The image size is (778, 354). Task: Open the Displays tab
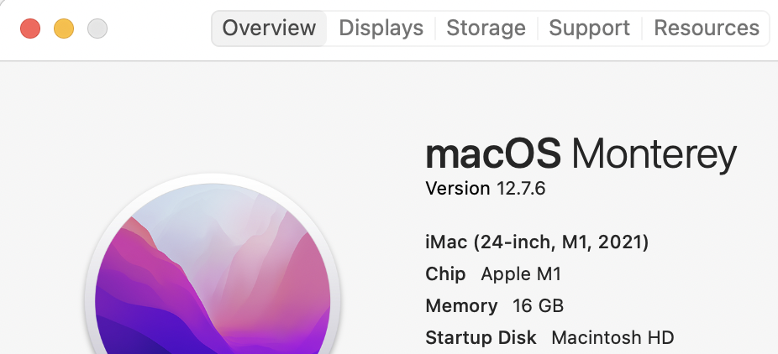click(381, 28)
